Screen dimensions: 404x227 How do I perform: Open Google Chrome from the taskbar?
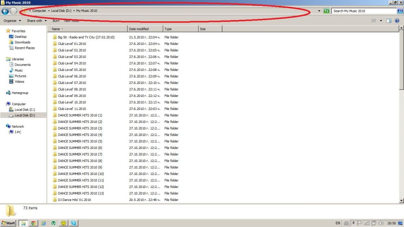coord(34,223)
